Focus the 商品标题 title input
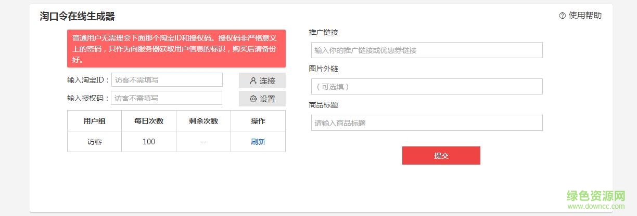This screenshot has width=637, height=216. (x=426, y=123)
